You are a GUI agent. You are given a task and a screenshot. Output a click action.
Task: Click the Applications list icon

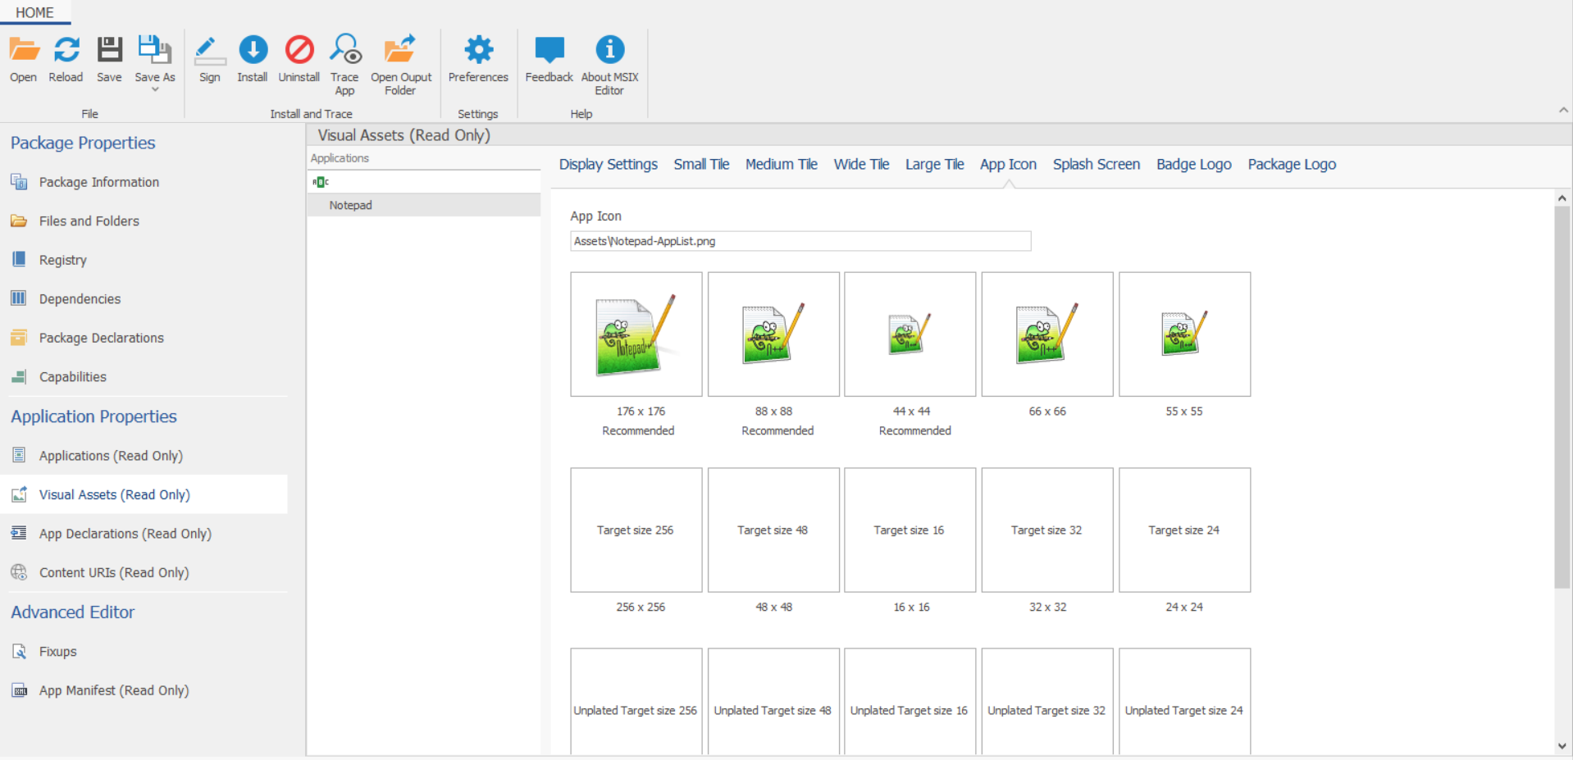[x=19, y=455]
